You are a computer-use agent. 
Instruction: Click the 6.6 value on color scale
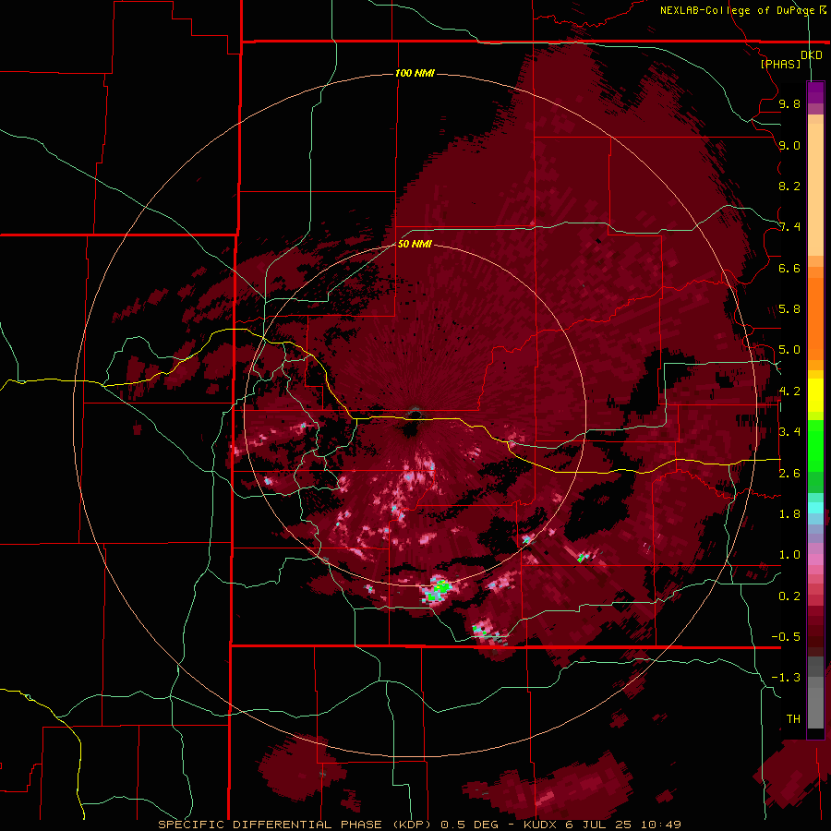pos(789,268)
